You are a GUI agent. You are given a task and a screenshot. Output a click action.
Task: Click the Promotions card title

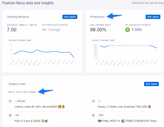point(97,17)
